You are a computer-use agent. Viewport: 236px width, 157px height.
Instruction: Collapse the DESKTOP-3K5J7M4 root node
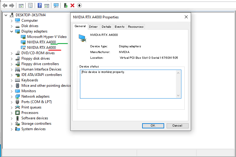point(6,15)
